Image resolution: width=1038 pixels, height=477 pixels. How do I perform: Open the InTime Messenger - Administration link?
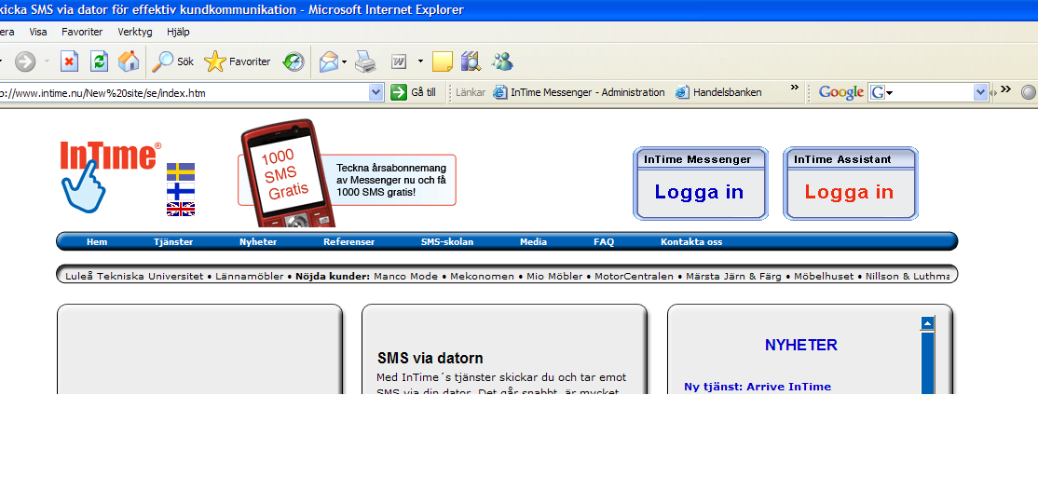(x=580, y=92)
